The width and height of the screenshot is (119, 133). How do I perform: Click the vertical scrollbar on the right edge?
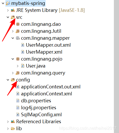[x=116, y=66]
